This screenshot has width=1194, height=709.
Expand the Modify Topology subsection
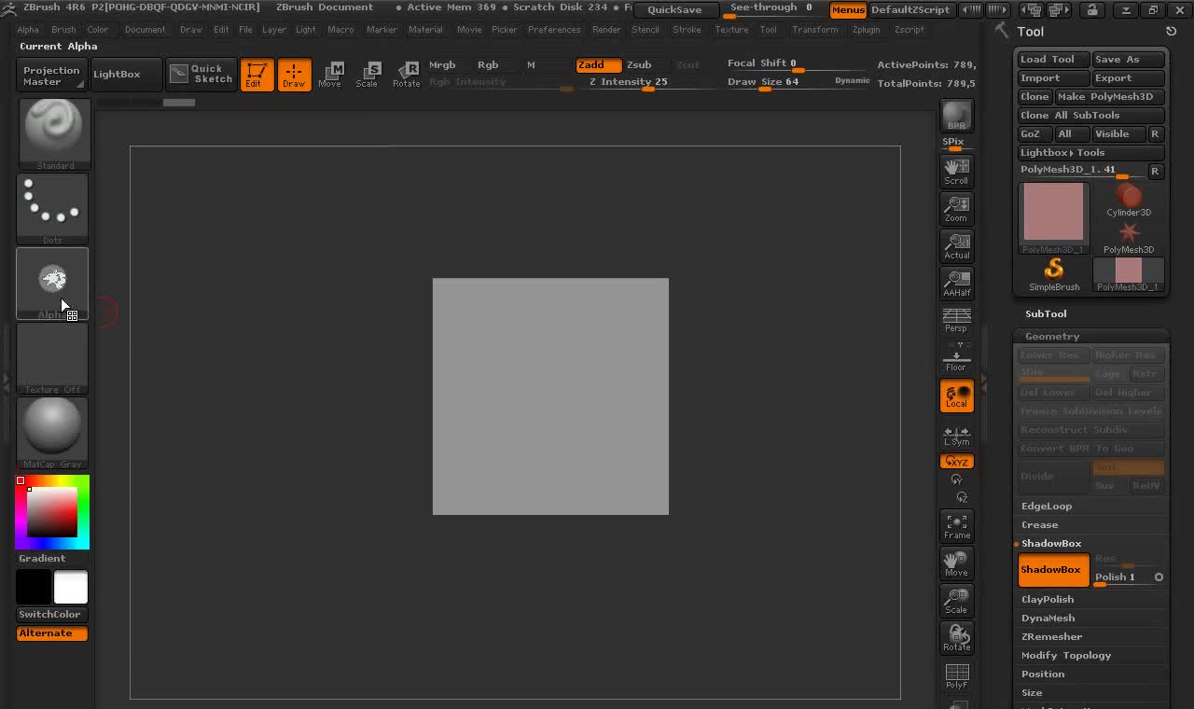[x=1066, y=655]
